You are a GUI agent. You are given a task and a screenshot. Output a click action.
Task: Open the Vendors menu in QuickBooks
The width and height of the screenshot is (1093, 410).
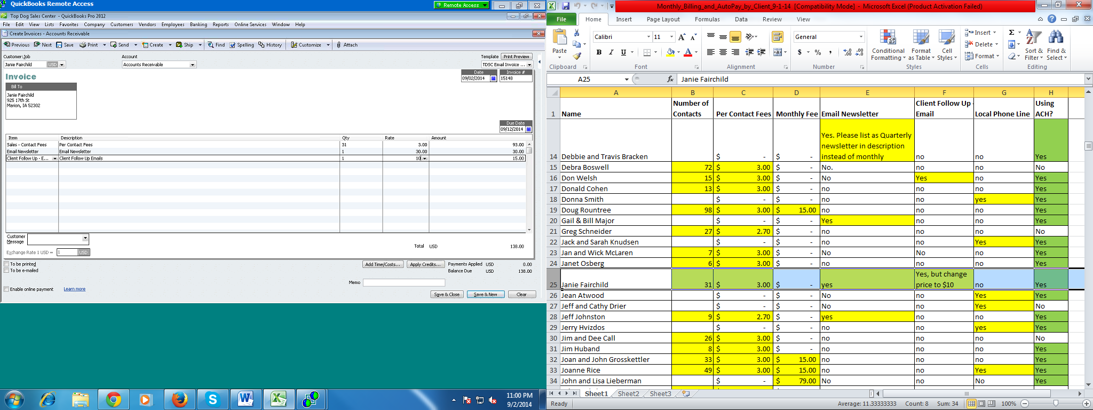click(x=147, y=25)
